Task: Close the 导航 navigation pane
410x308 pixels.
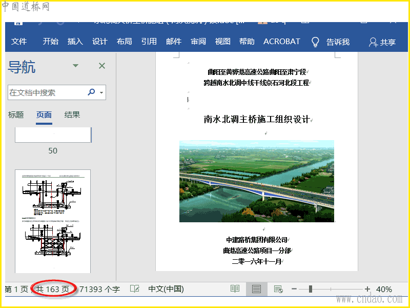Action: tap(102, 66)
